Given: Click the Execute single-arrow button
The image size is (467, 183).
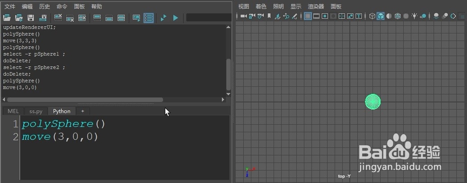Looking at the screenshot, I should 176,18.
